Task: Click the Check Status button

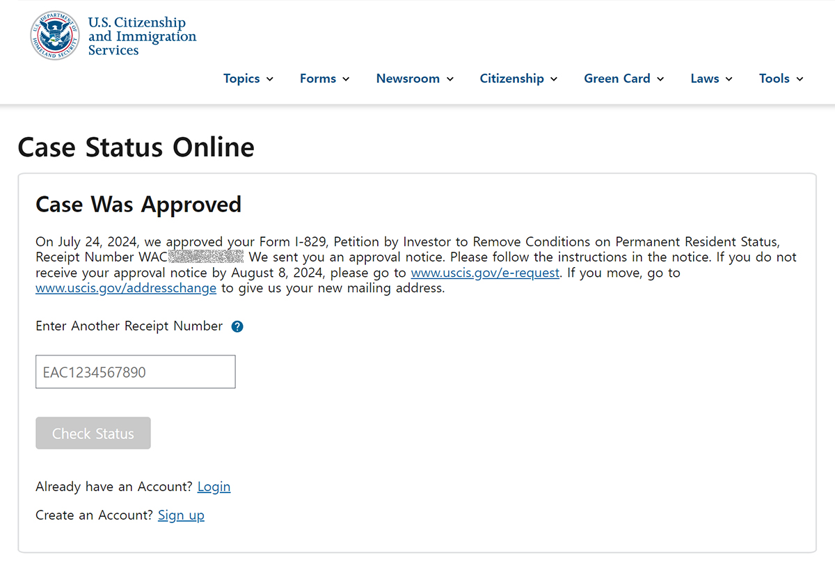Action: point(93,433)
